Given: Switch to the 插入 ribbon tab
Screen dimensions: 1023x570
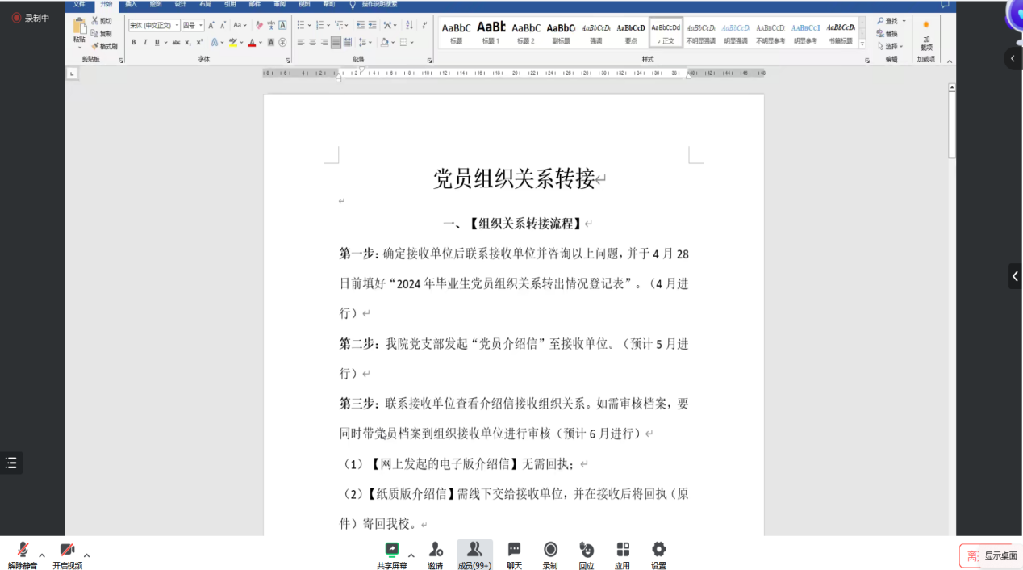Looking at the screenshot, I should point(131,4).
